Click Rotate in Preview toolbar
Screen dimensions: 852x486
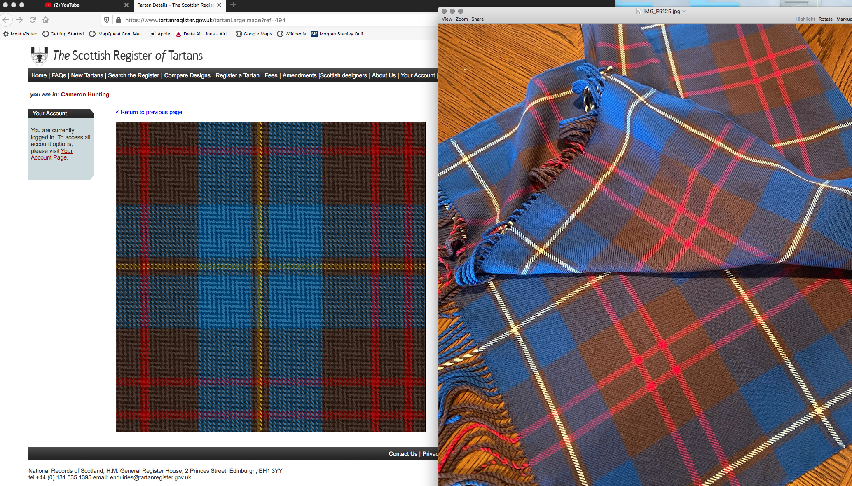pos(825,19)
